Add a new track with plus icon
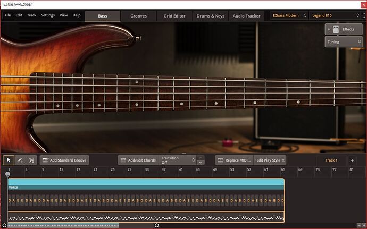Image resolution: width=367 pixels, height=229 pixels. pyautogui.click(x=352, y=160)
